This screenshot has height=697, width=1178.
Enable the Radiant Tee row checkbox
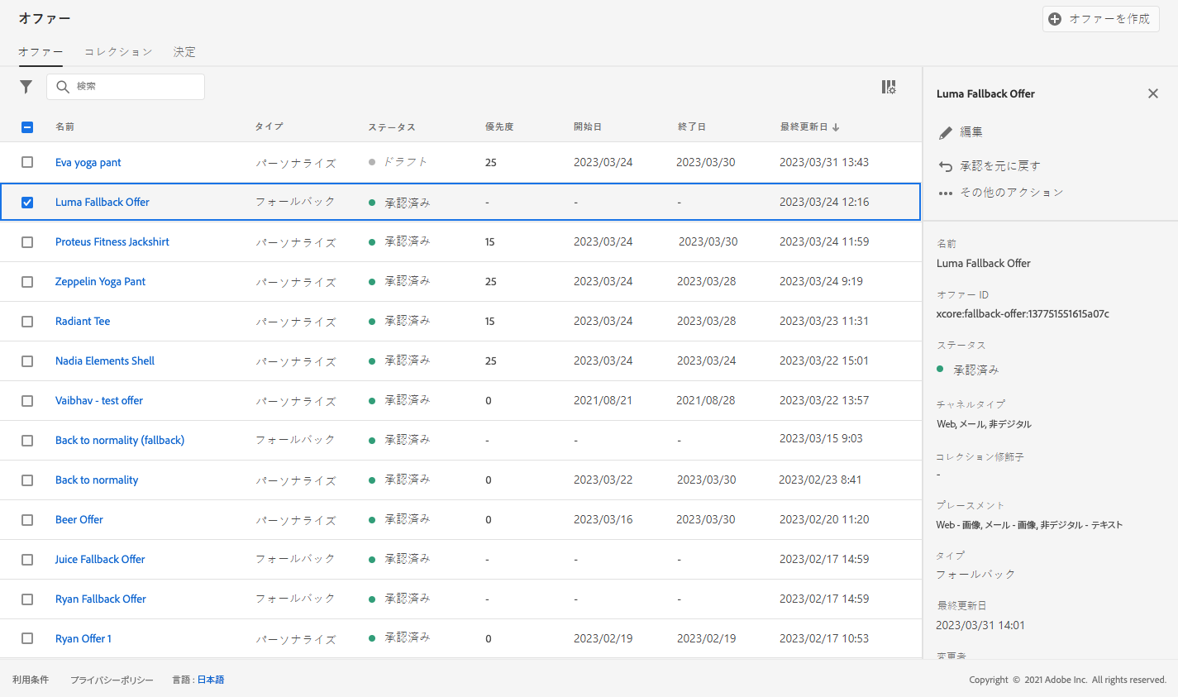click(x=27, y=322)
